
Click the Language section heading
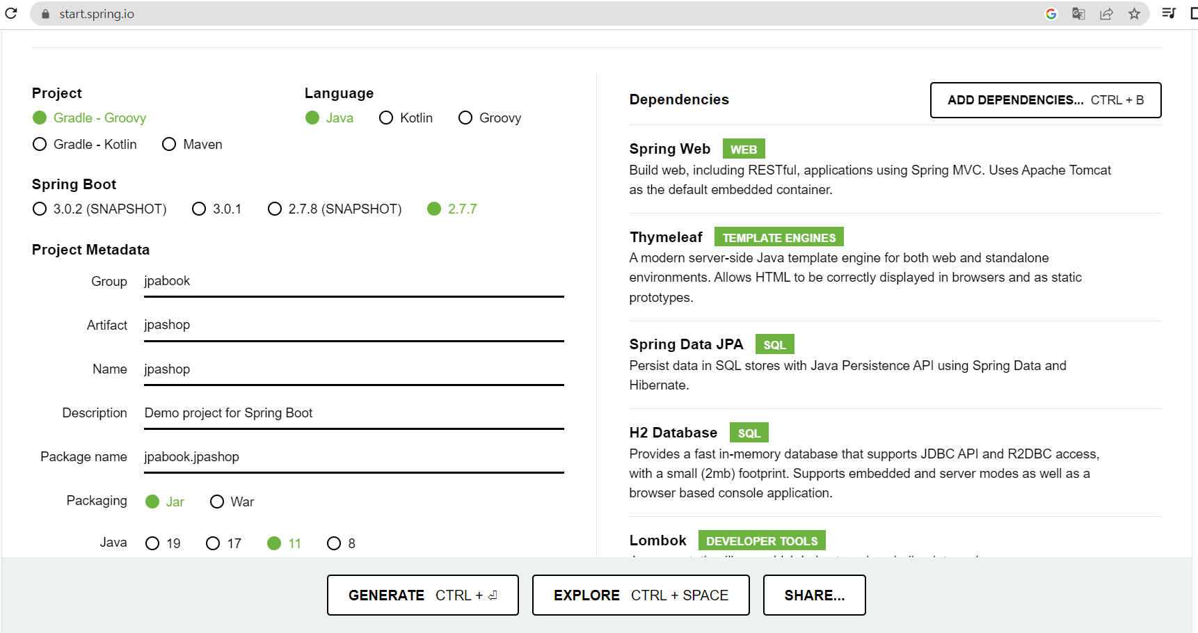point(339,93)
